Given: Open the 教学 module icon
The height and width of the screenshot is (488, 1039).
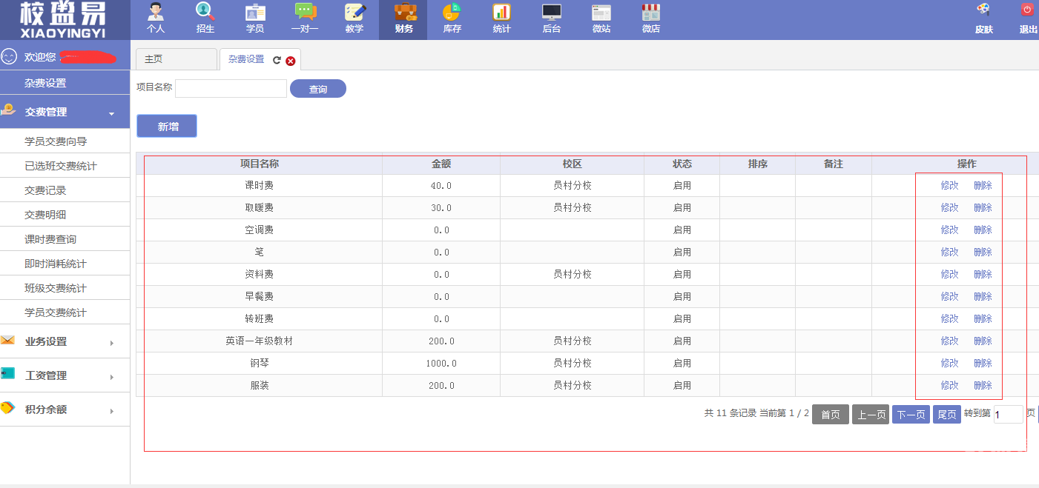Looking at the screenshot, I should pyautogui.click(x=354, y=19).
